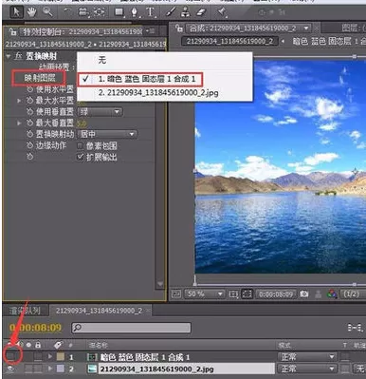Click the stopwatch for 置换映射动

(x=29, y=134)
